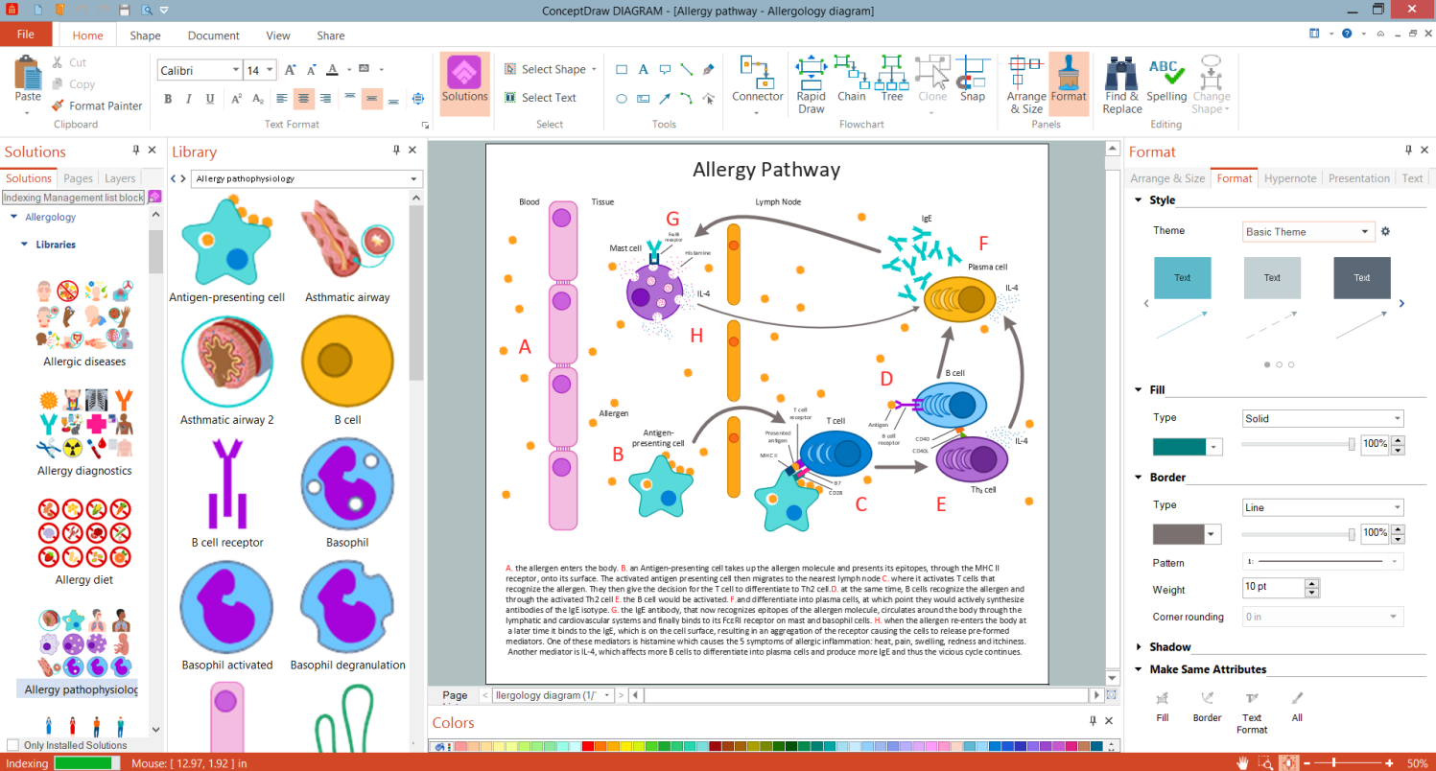Toggle Only Installed Solutions checkbox
The height and width of the screenshot is (771, 1436).
tap(12, 745)
